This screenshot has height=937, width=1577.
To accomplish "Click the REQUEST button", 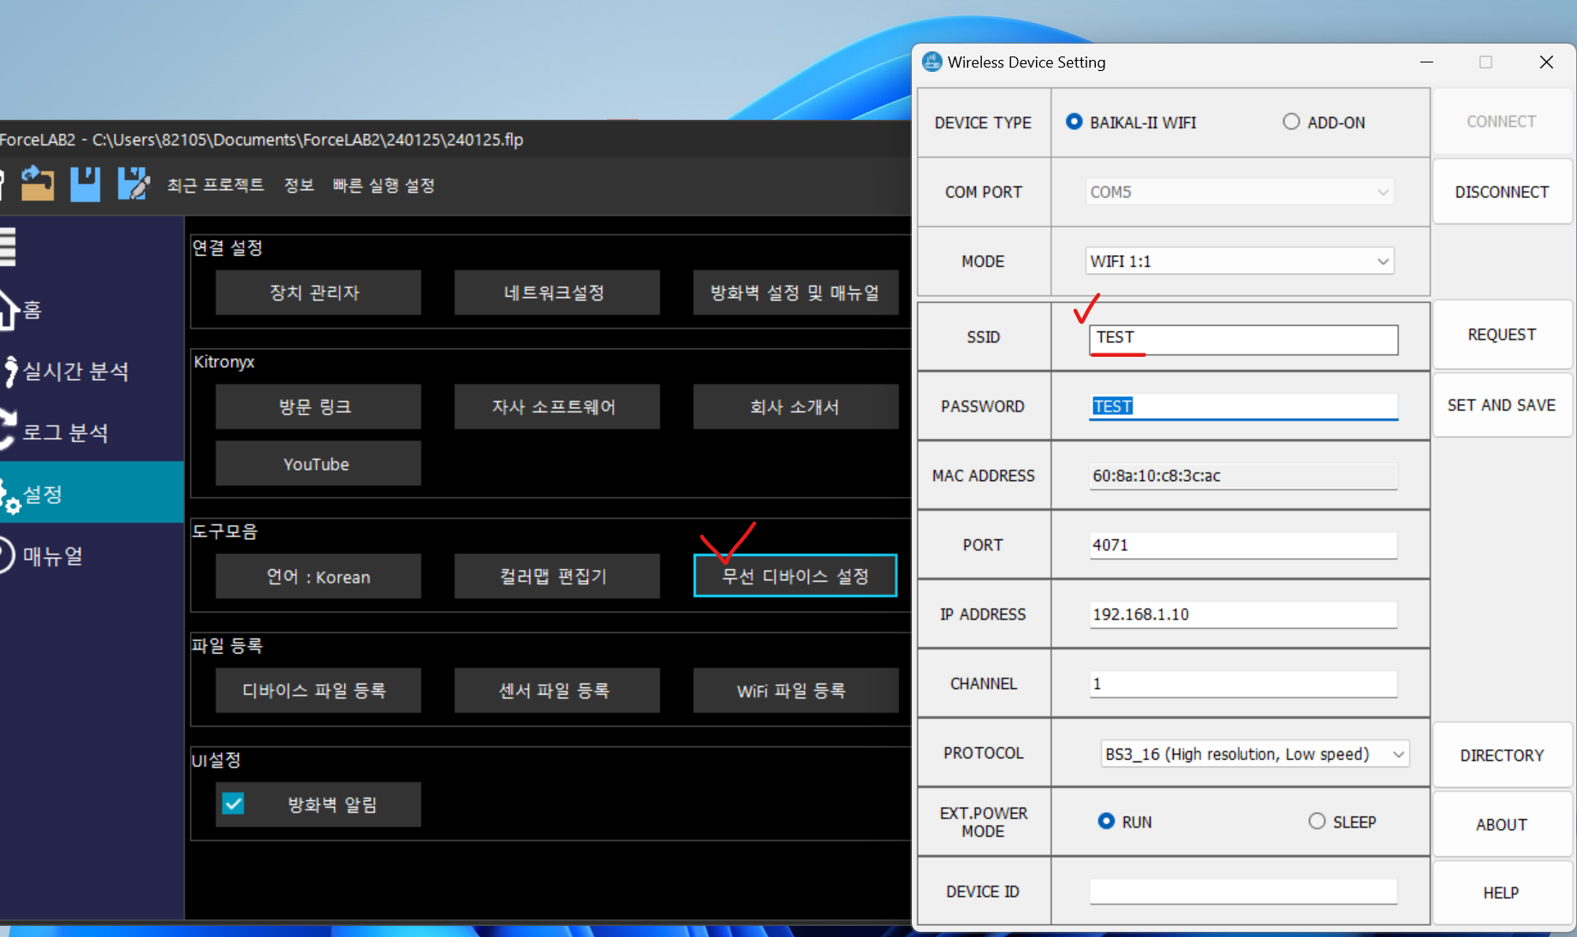I will (x=1503, y=335).
